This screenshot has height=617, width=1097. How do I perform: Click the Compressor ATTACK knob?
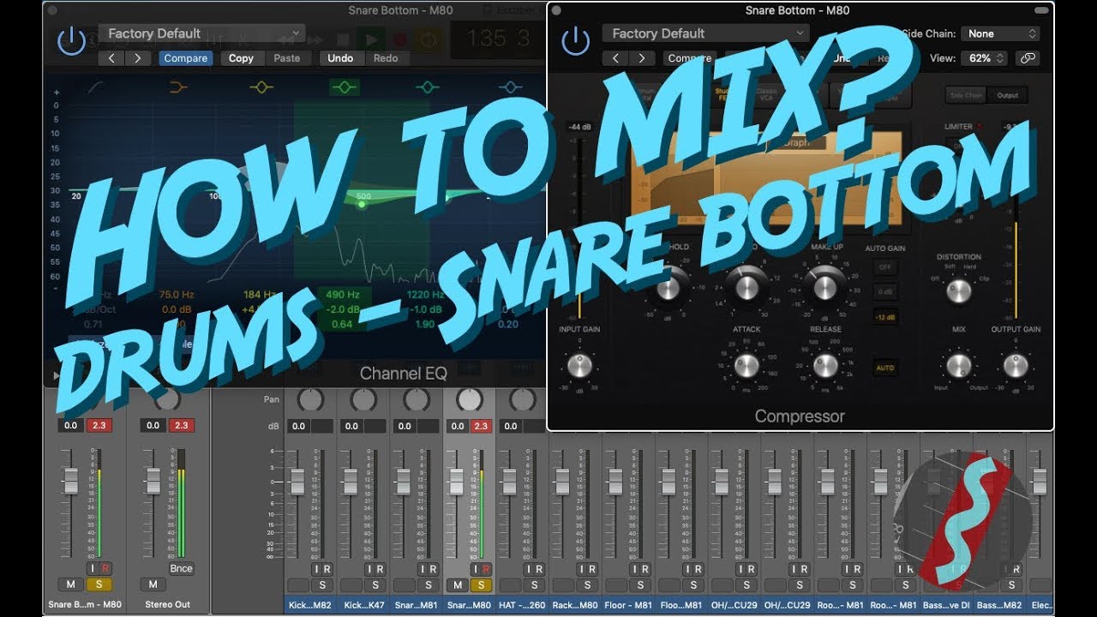(746, 366)
